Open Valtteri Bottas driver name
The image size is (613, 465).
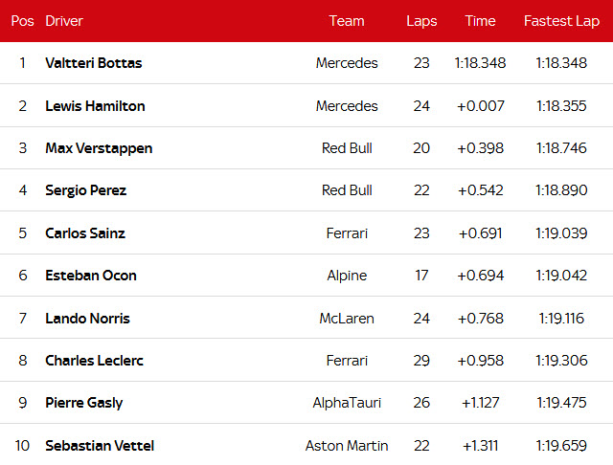pos(93,63)
